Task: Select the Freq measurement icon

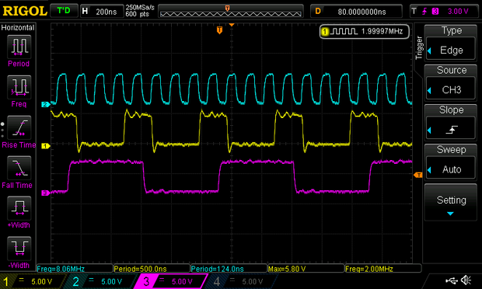Action: click(19, 87)
